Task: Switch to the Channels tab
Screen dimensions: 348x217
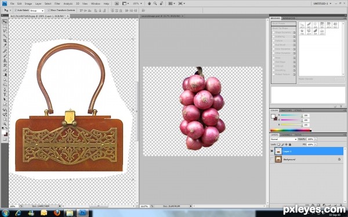Action: point(286,135)
